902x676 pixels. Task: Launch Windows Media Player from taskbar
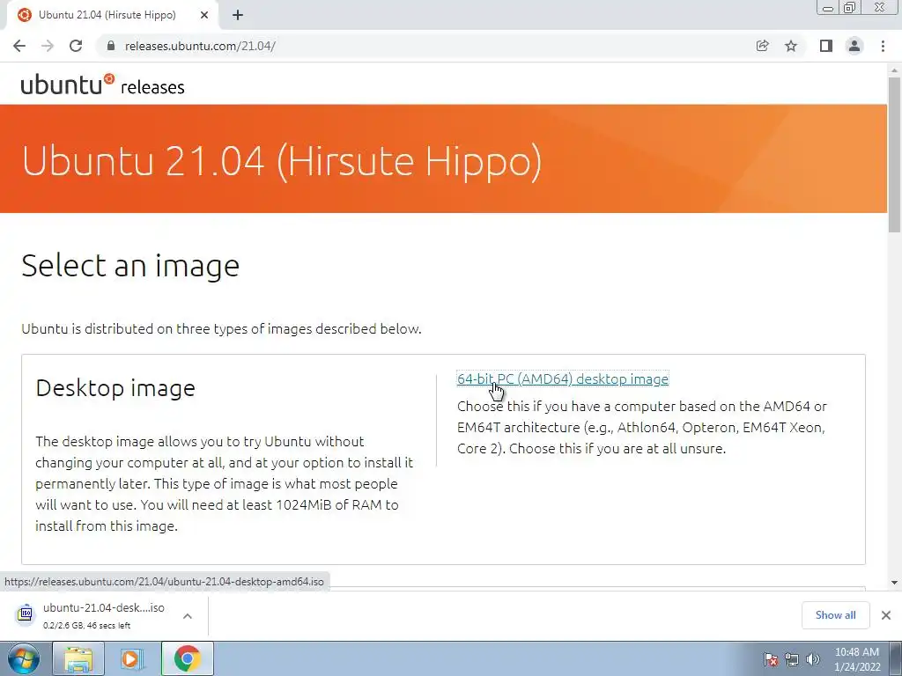131,658
